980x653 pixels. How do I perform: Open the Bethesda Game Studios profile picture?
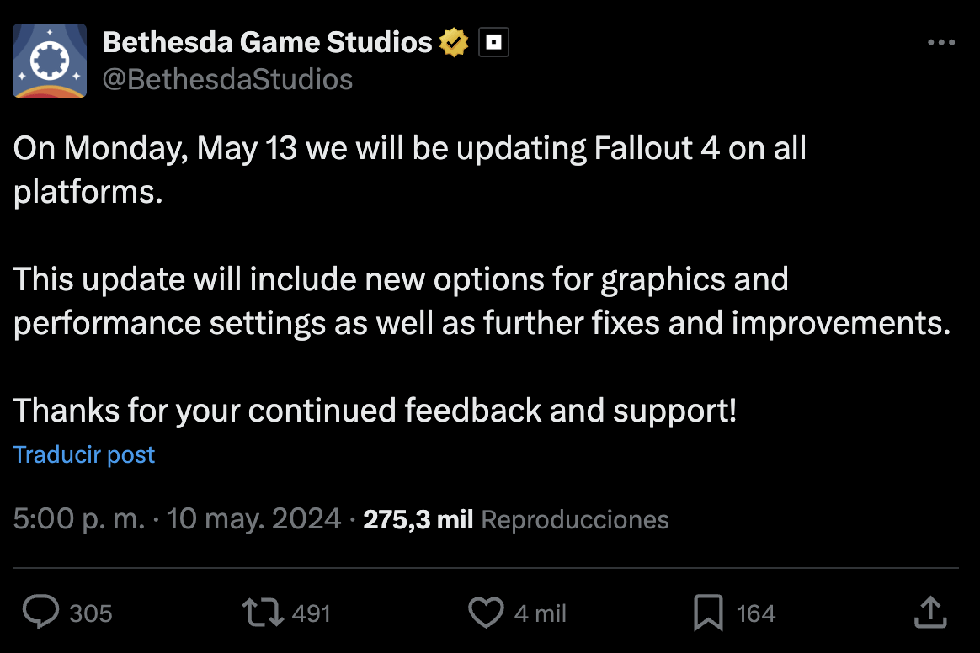click(x=50, y=61)
